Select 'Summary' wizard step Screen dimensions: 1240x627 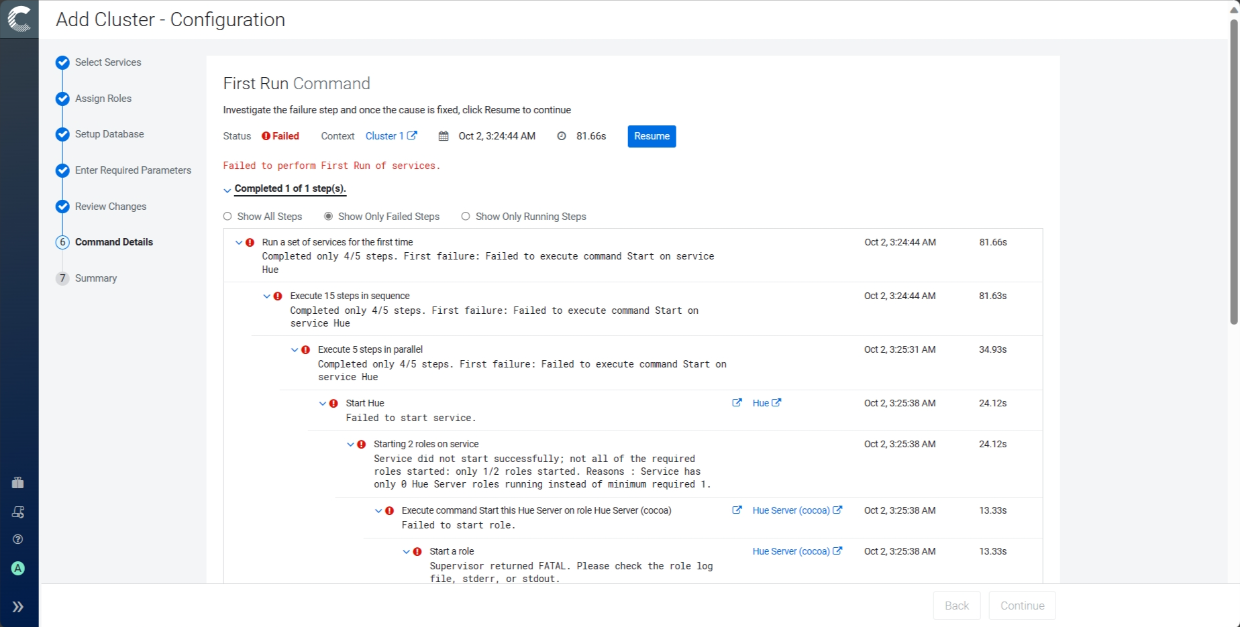tap(95, 278)
